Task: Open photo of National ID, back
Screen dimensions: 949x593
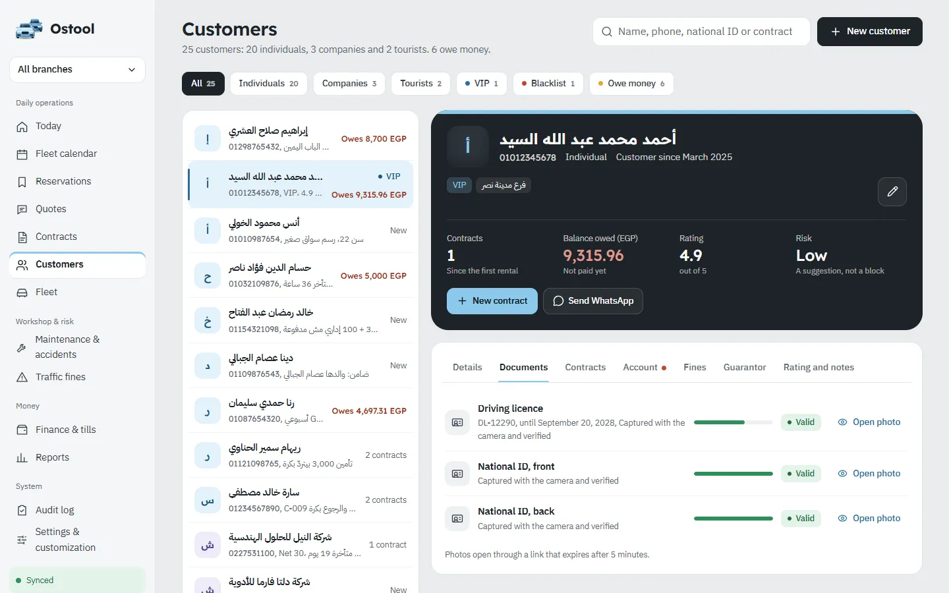Action: pos(869,519)
